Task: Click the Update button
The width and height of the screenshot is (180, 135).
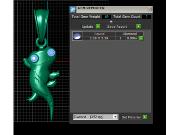Action: point(88,27)
